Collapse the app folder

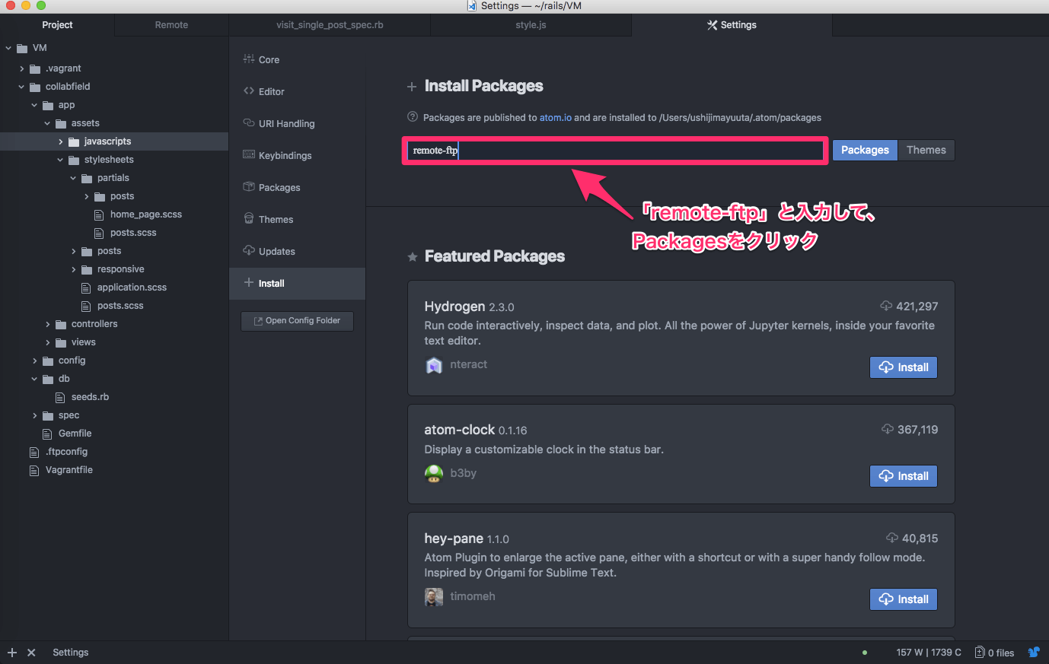pos(35,105)
